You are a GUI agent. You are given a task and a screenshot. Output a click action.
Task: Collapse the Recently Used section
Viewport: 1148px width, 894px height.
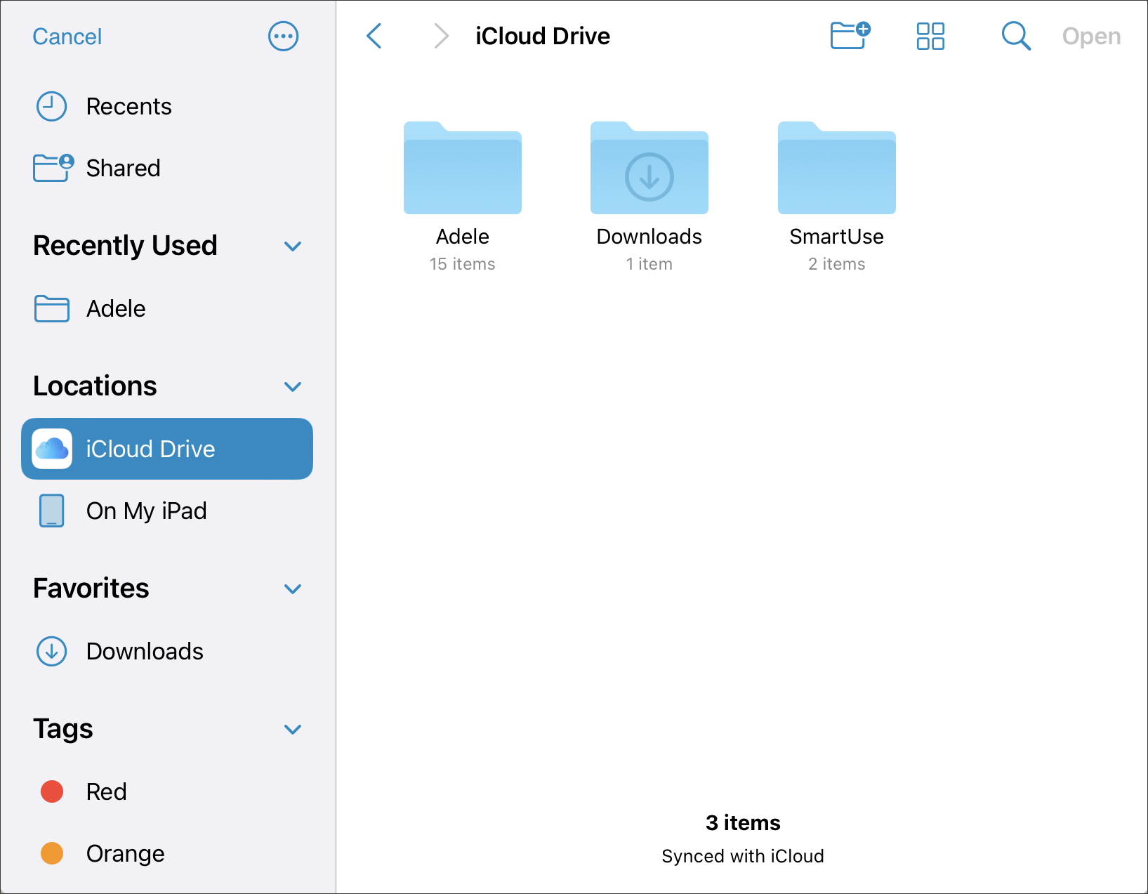pyautogui.click(x=293, y=246)
